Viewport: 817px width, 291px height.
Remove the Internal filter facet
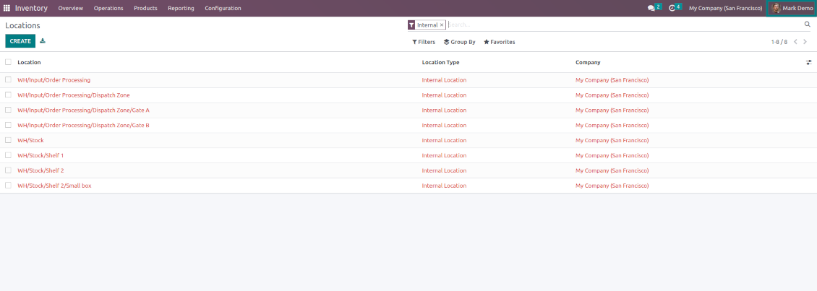[x=442, y=25]
